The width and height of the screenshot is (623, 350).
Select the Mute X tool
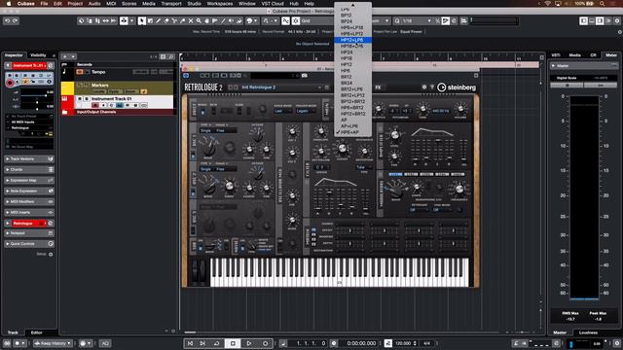point(191,20)
